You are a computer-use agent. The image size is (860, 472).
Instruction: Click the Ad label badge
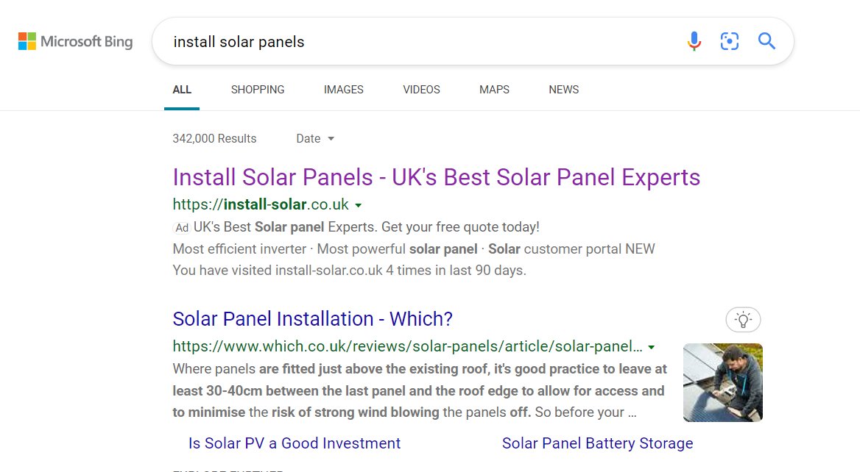182,228
